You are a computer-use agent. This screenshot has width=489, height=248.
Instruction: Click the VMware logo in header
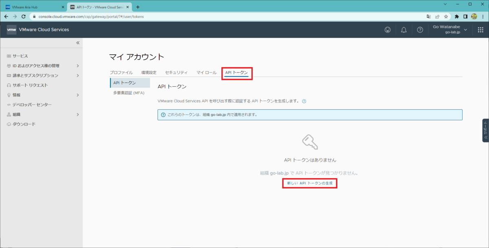tap(11, 30)
